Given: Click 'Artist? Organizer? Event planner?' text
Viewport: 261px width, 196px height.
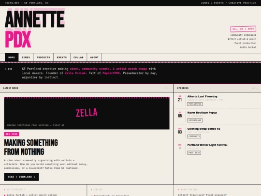Looking at the screenshot, I should 202,195.
